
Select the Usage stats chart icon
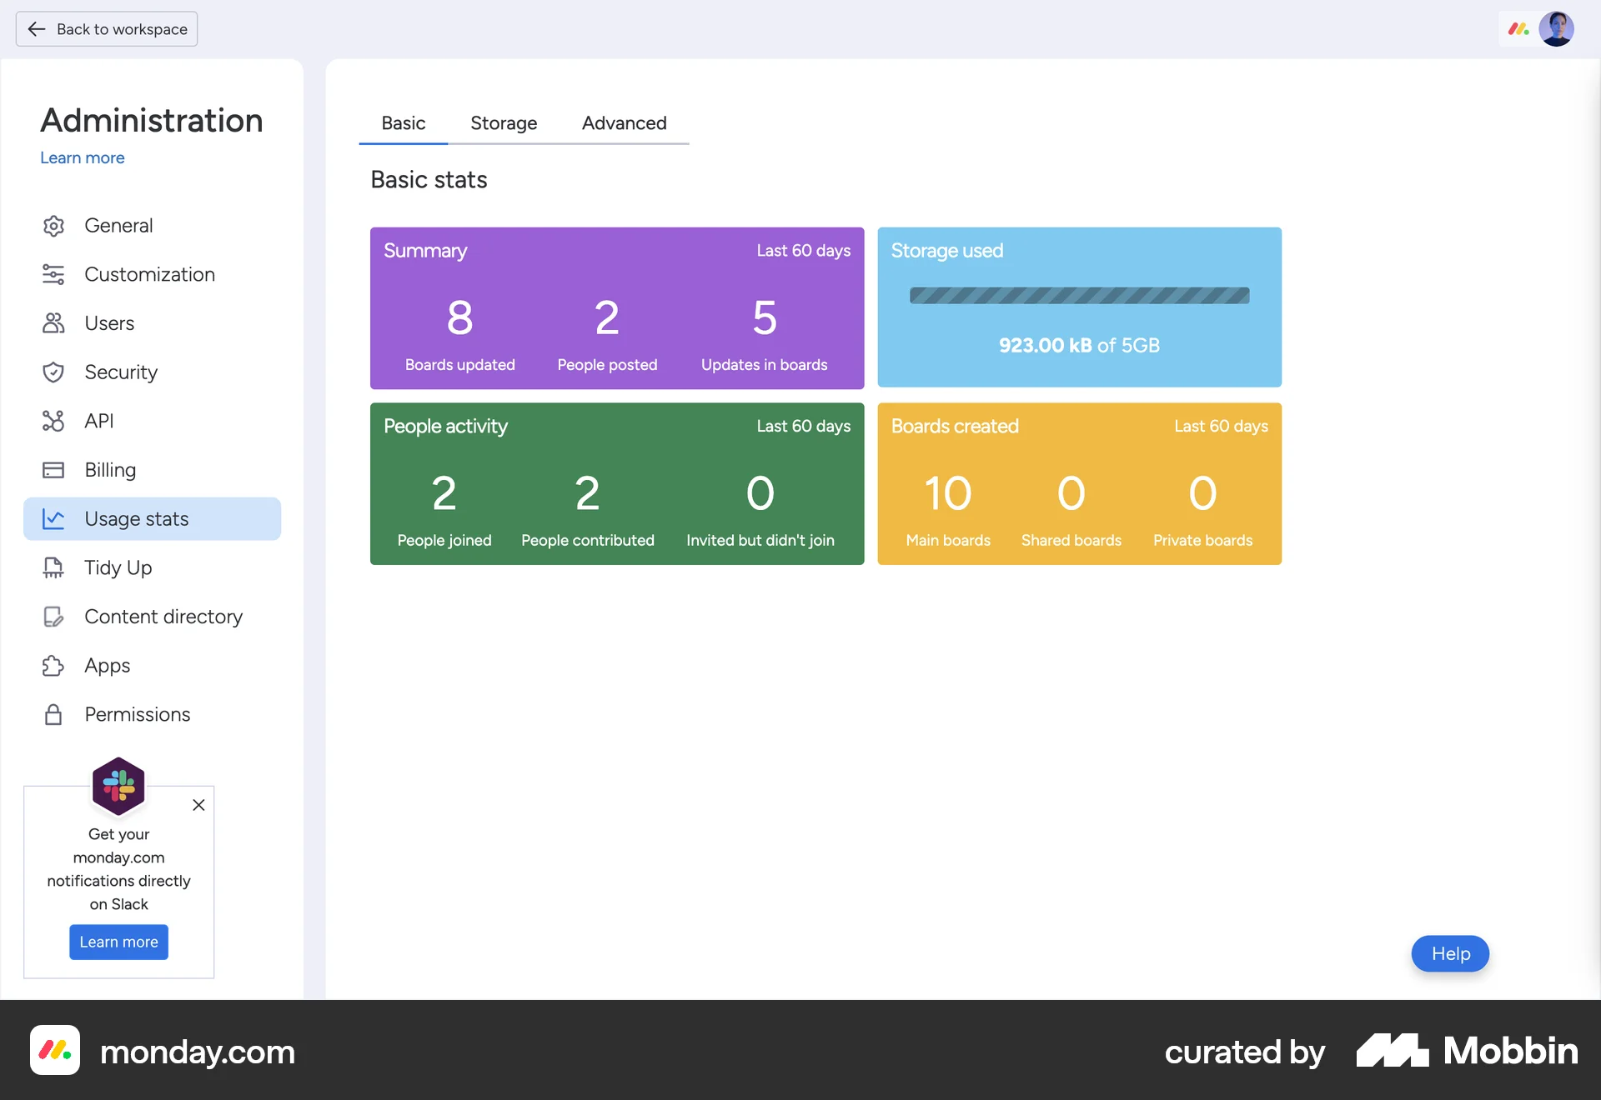point(53,518)
